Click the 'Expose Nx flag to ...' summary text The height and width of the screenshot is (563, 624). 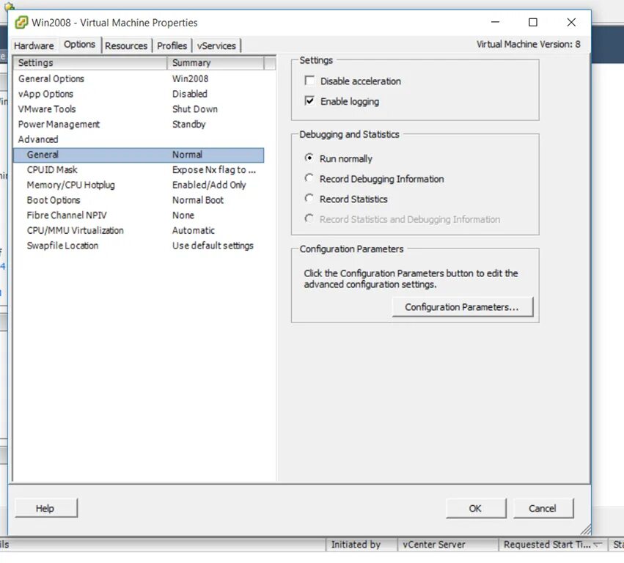point(213,170)
